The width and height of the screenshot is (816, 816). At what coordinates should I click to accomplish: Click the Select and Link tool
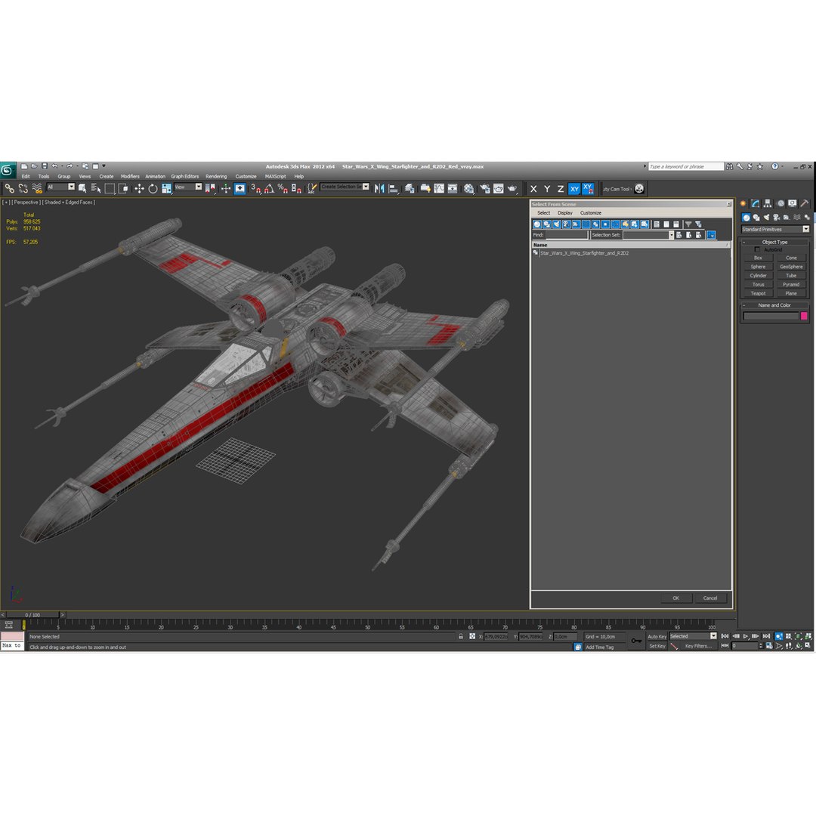(x=9, y=188)
